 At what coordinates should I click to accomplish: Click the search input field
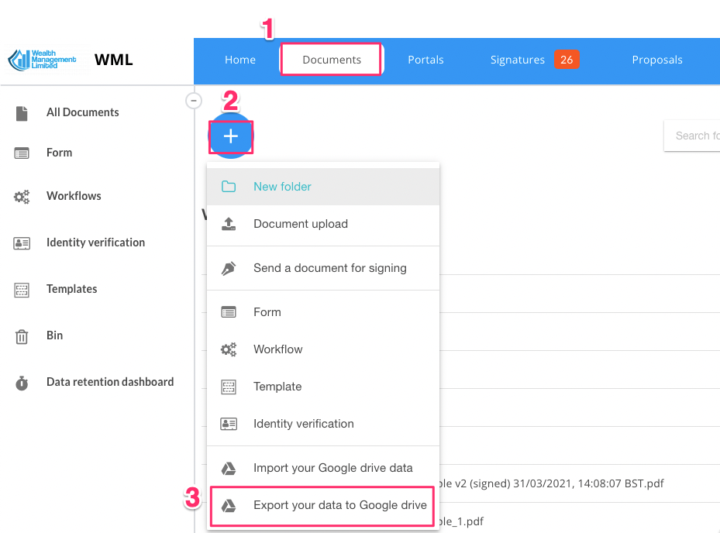[694, 136]
